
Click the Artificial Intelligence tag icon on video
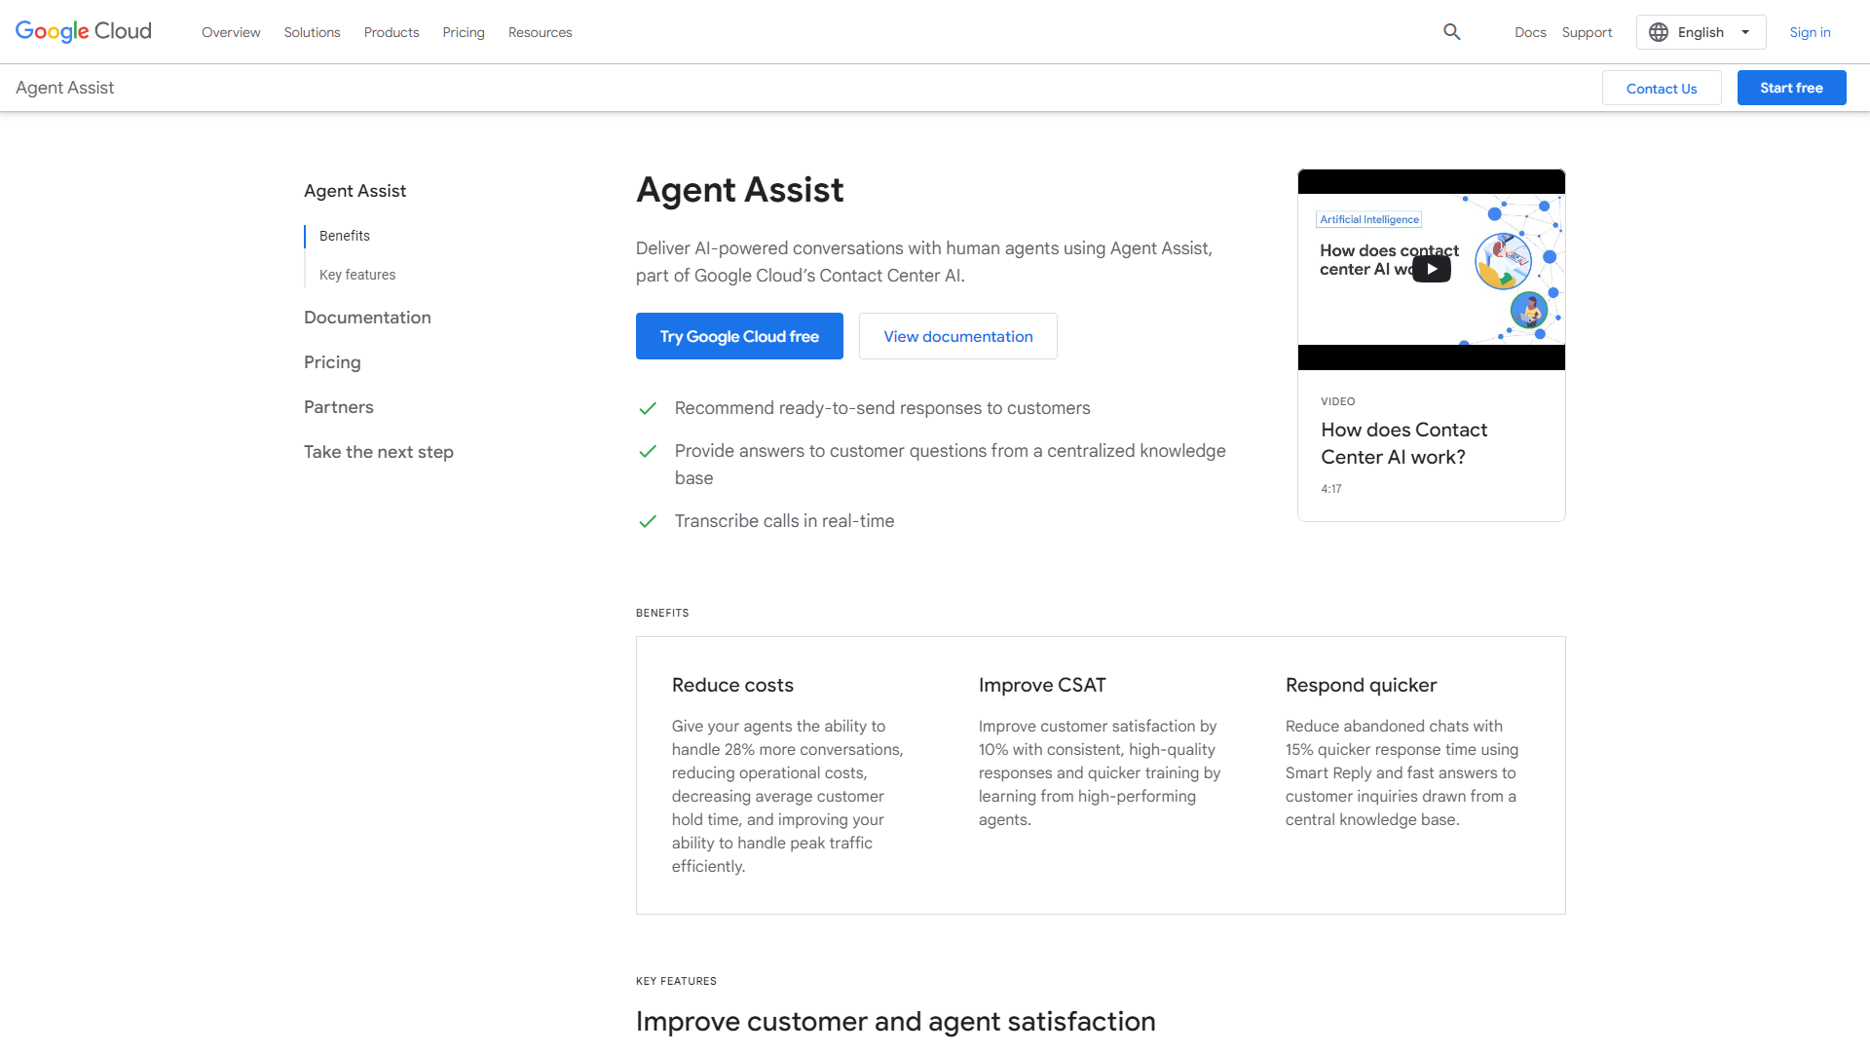1366,219
